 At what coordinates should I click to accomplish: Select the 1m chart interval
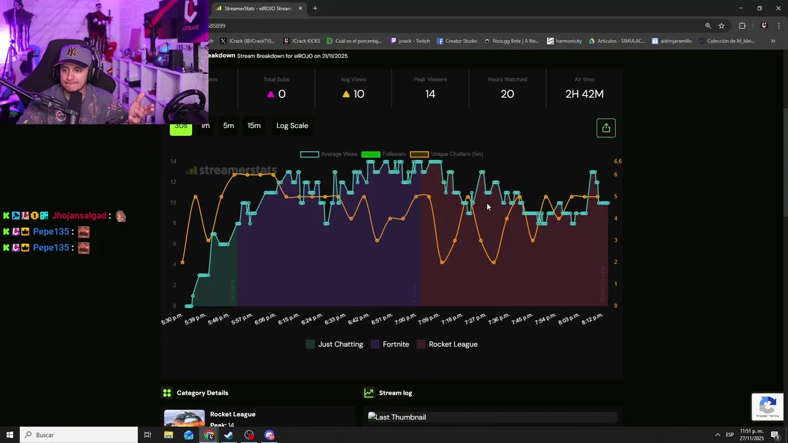[x=206, y=126]
